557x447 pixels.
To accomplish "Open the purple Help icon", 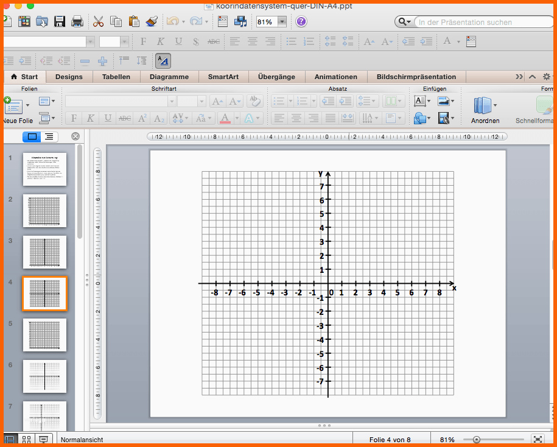I will (x=301, y=22).
